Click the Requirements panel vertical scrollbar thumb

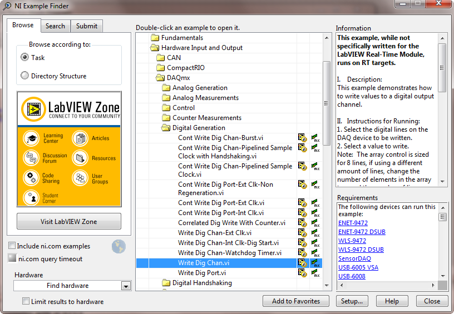point(442,217)
